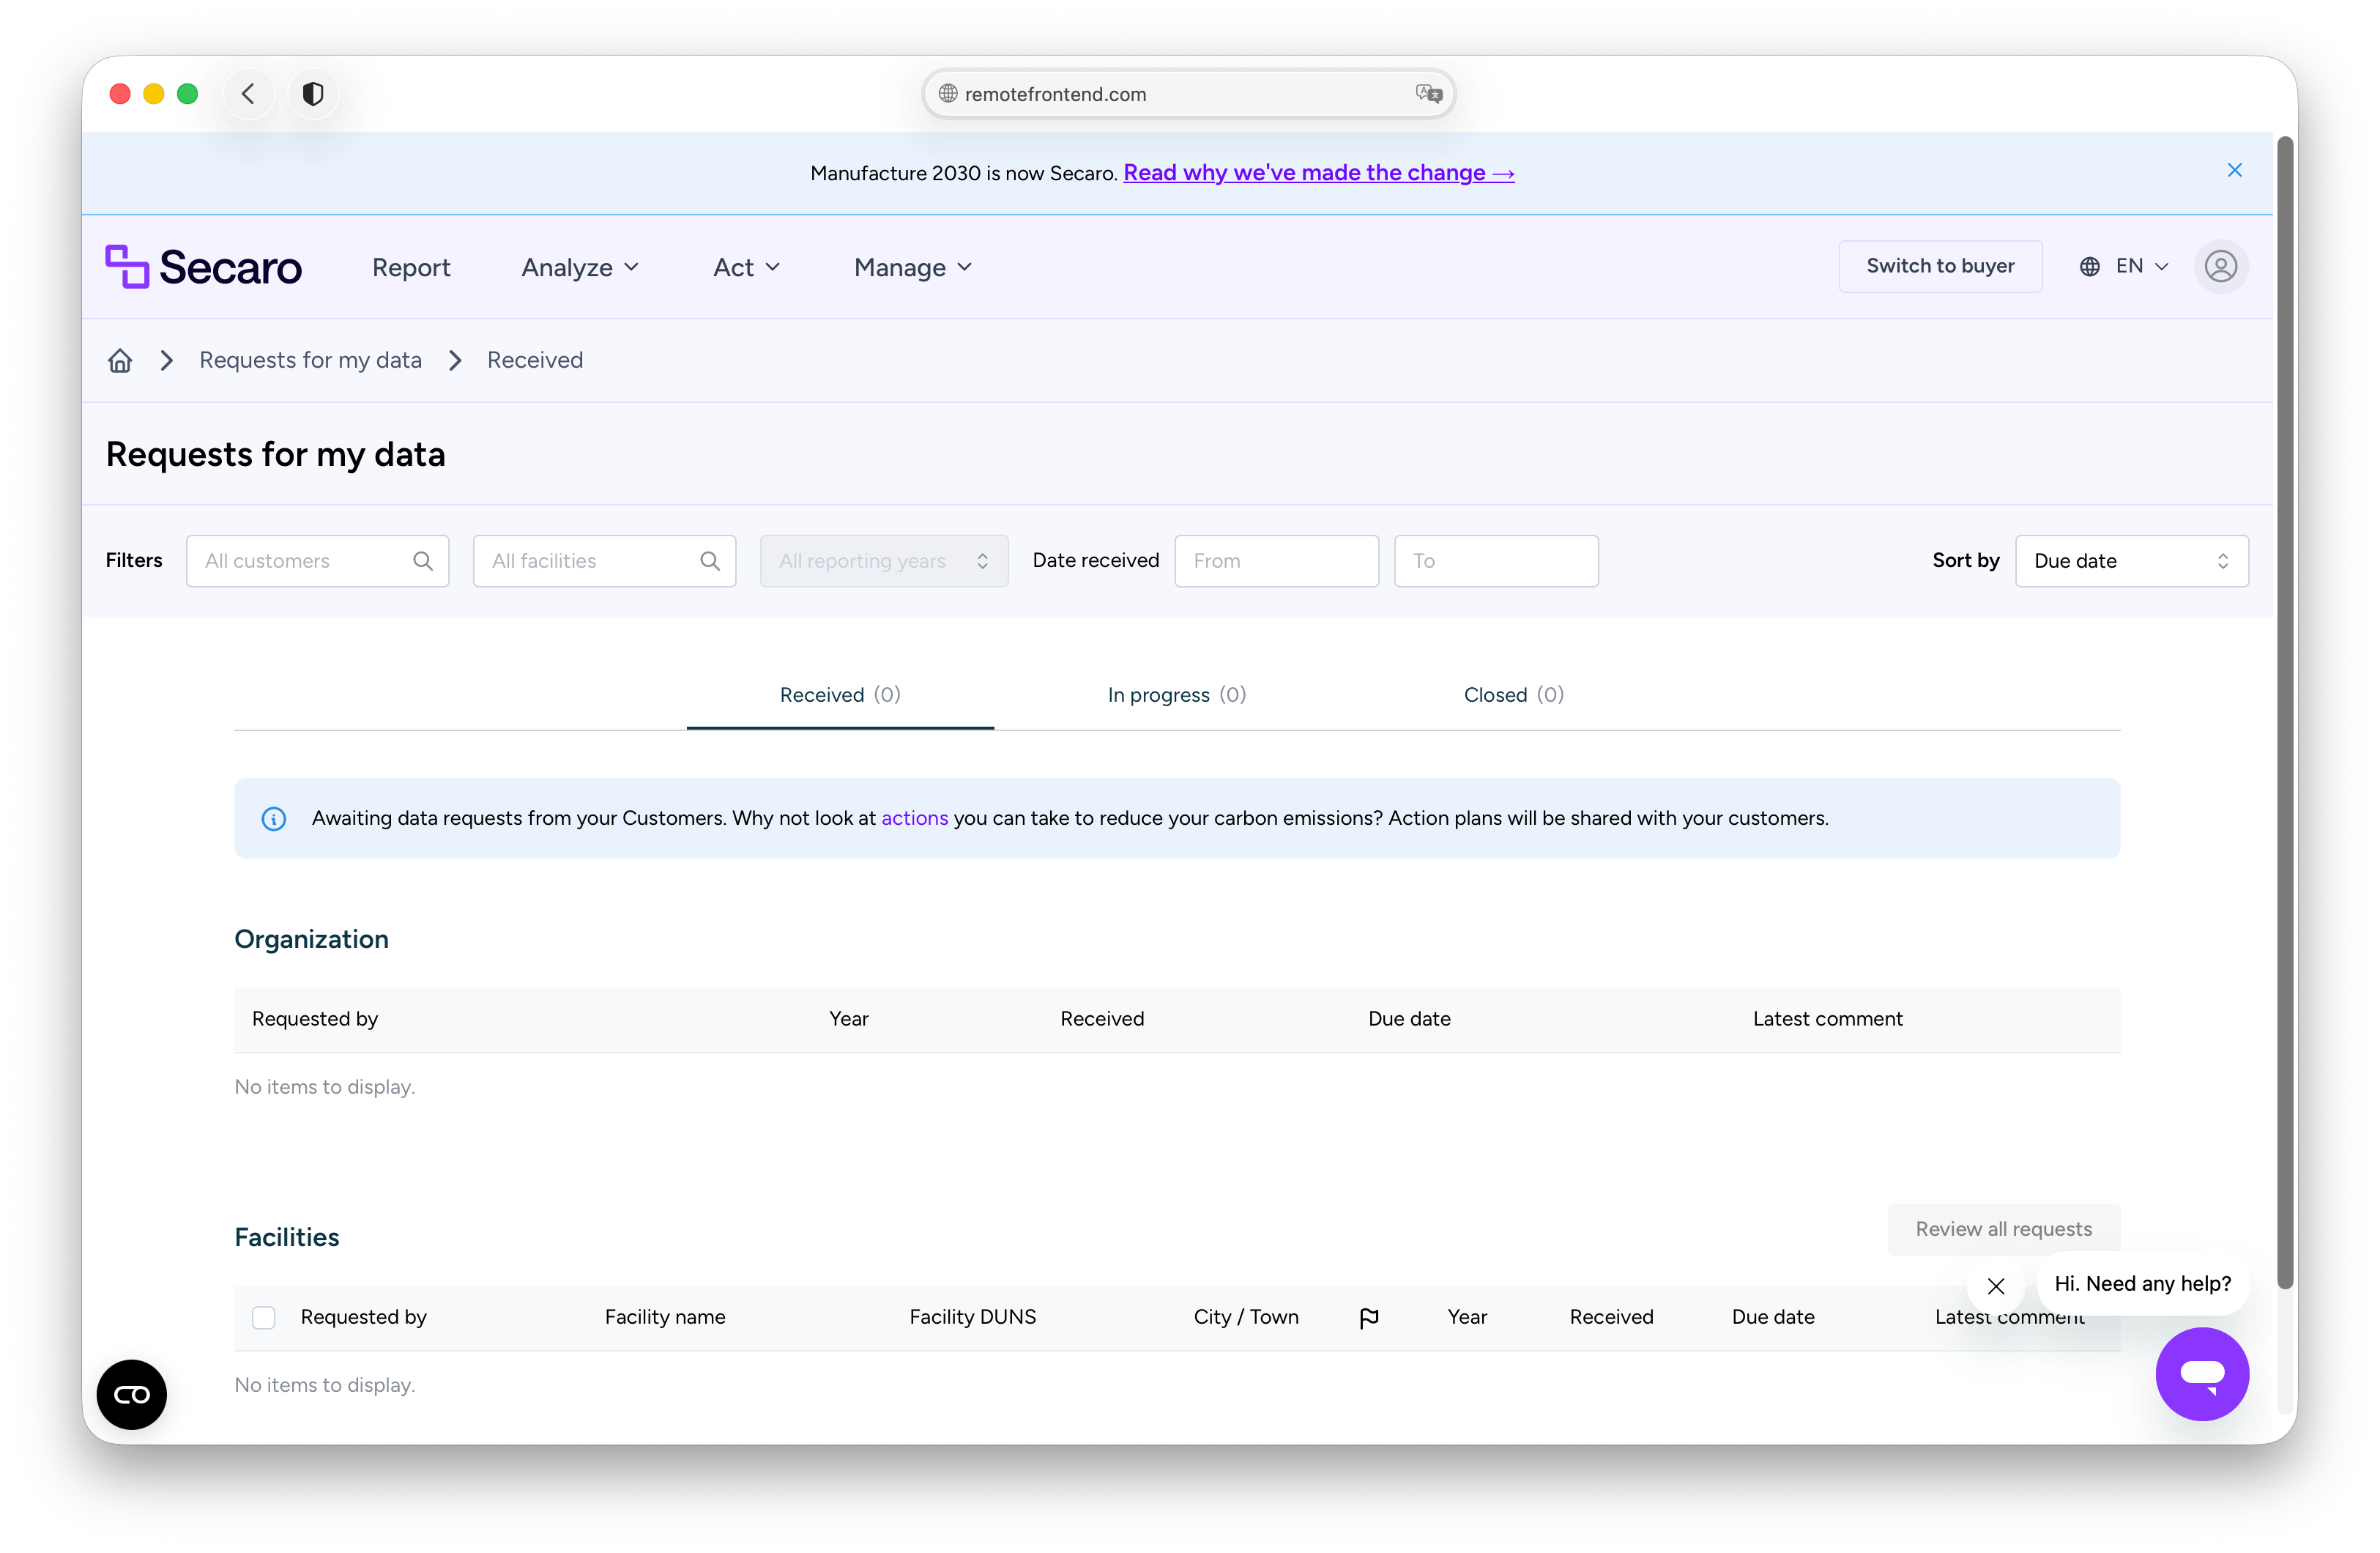Open the Sort by Due date dropdown
Image resolution: width=2380 pixels, height=1553 pixels.
point(2131,560)
